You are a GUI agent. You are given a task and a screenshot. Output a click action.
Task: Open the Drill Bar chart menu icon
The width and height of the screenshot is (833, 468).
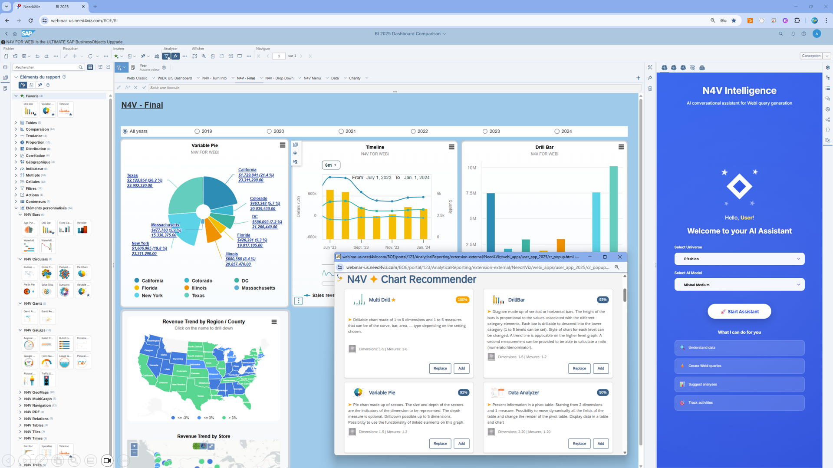(x=621, y=147)
